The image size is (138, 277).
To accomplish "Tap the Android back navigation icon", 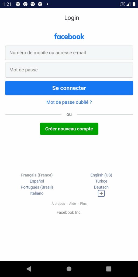I will [x=29, y=269].
